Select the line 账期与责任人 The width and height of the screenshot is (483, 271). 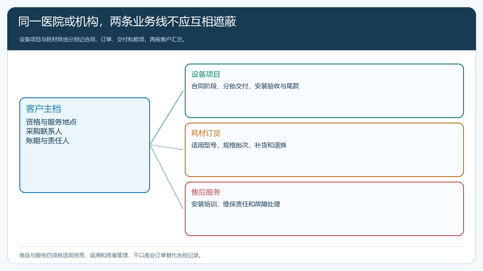(x=48, y=141)
